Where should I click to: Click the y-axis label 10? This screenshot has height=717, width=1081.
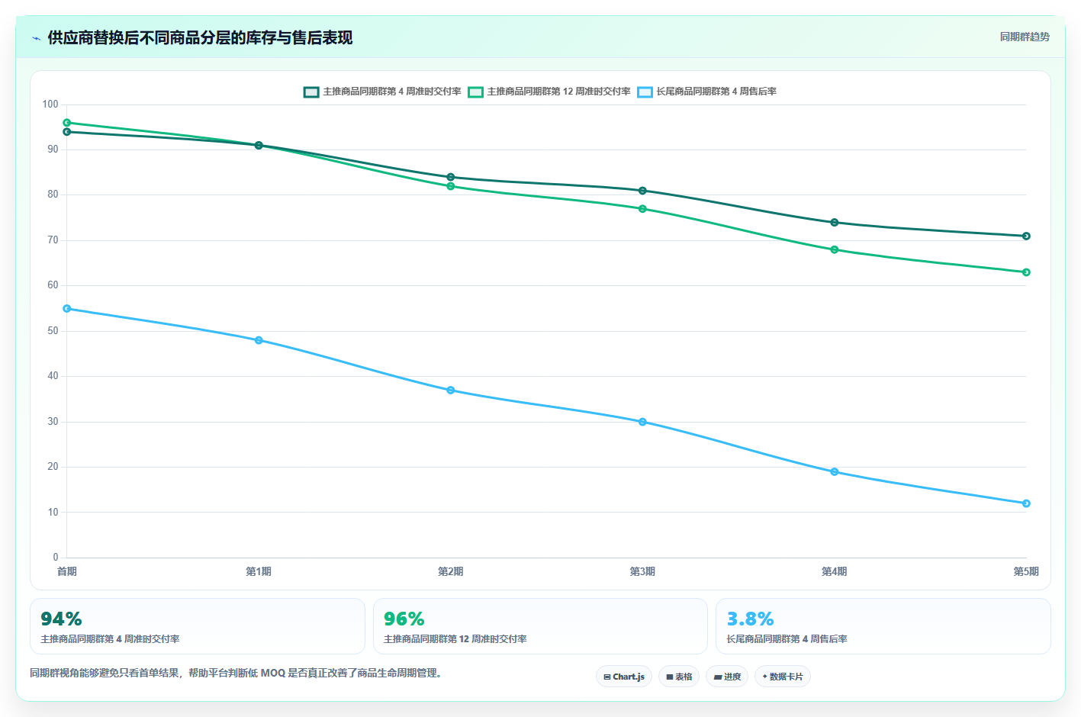pos(53,513)
